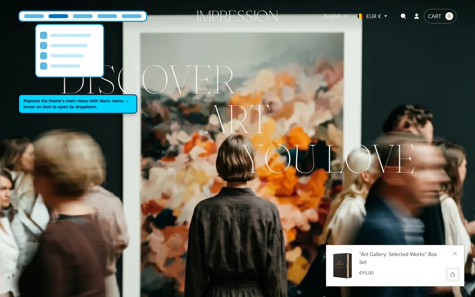The width and height of the screenshot is (475, 297).
Task: Expand the EUR € currency dropdown
Action: pyautogui.click(x=372, y=16)
